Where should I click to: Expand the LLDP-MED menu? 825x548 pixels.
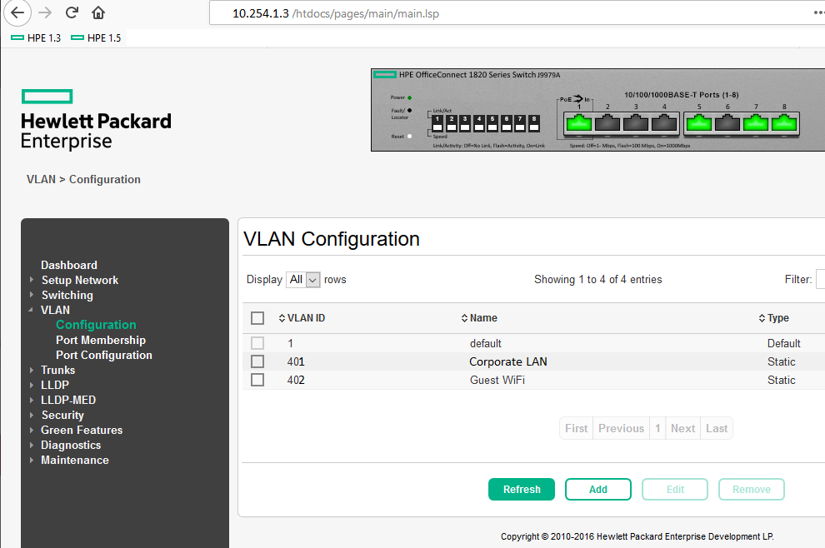32,400
